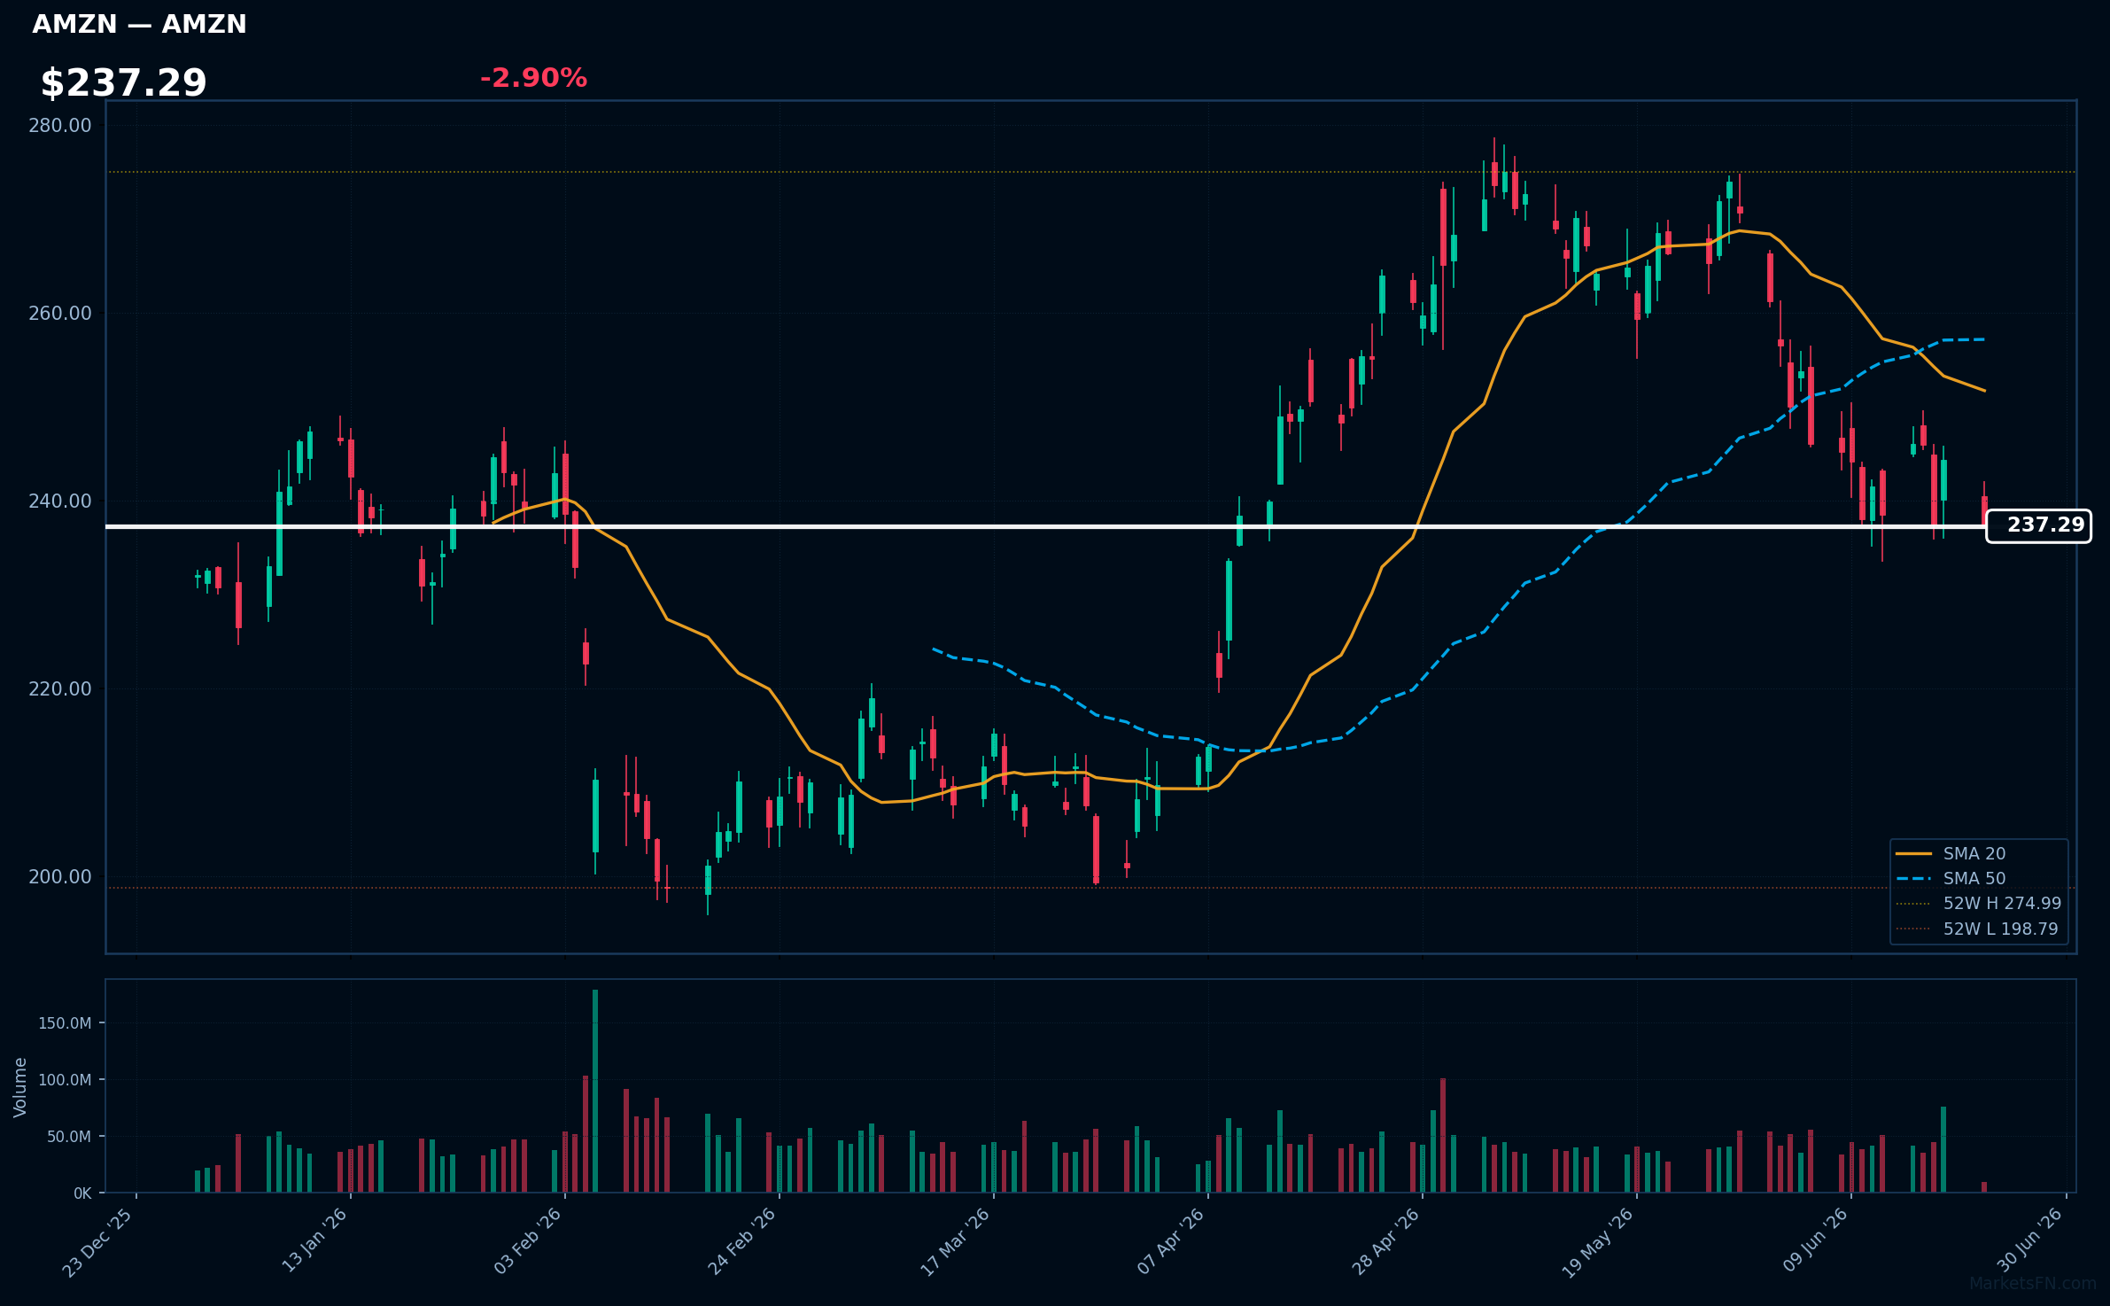Click the 220.00 price axis label
The image size is (2110, 1306).
[60, 688]
